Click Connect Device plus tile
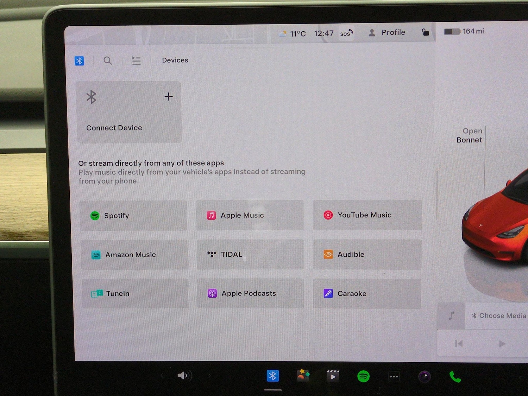528x396 pixels. (129, 112)
